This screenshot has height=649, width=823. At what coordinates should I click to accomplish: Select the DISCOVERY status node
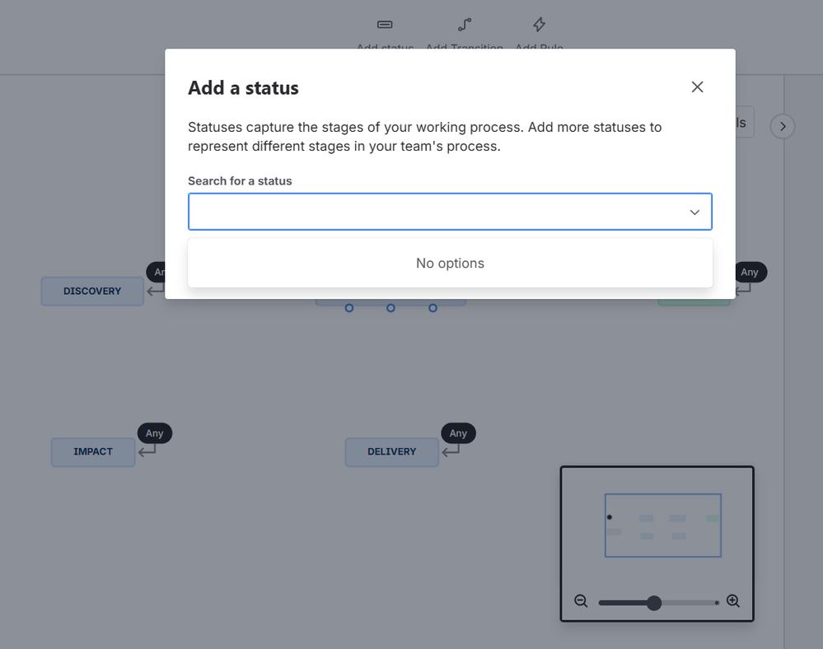[91, 291]
